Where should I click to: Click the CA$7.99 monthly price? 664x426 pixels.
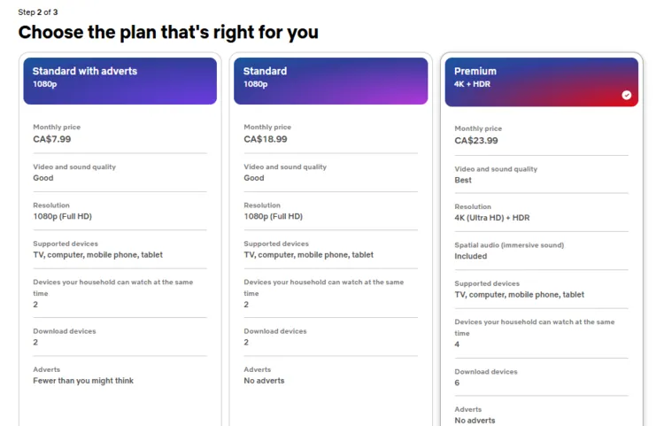point(52,139)
